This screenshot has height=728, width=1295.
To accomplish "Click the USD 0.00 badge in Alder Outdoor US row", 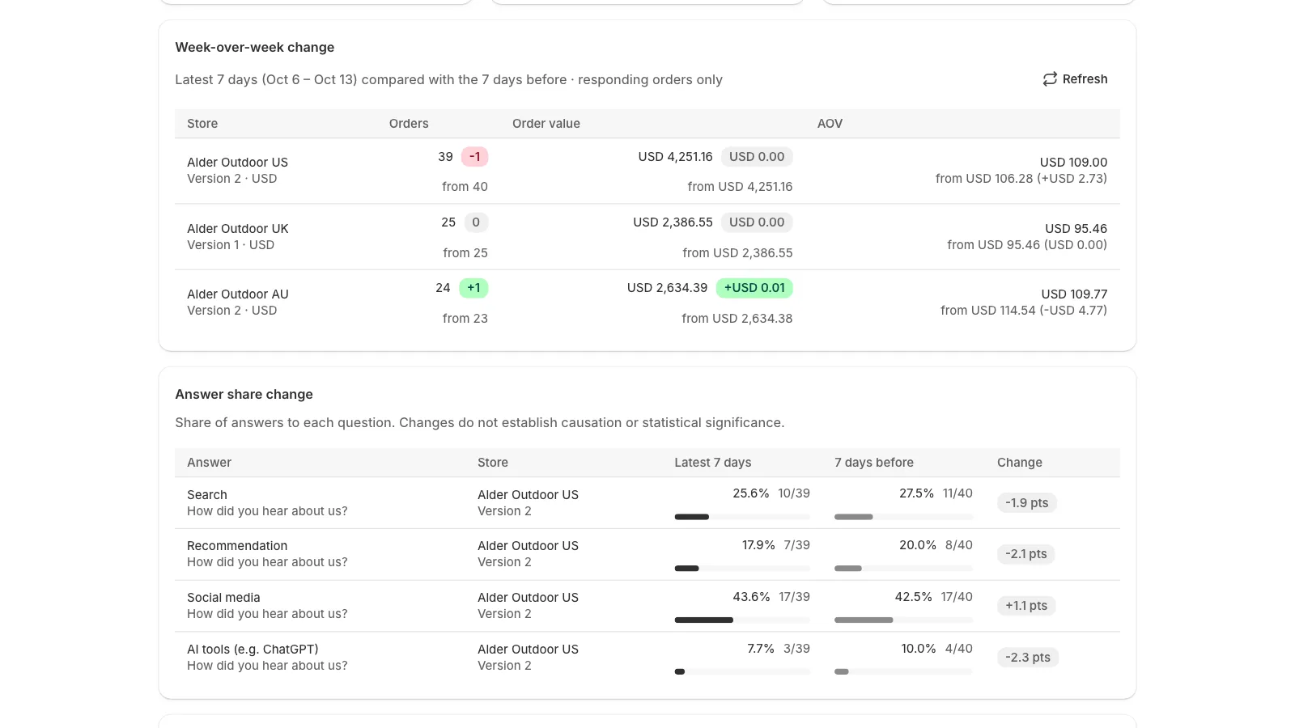I will [x=757, y=157].
